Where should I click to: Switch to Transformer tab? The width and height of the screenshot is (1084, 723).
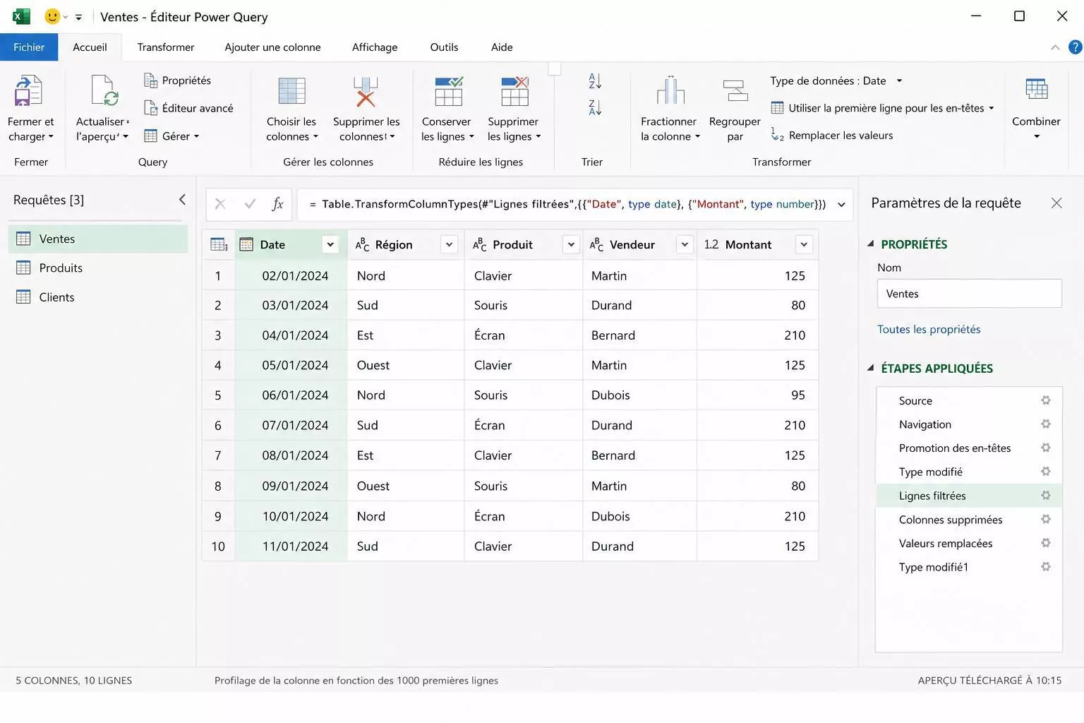pos(166,47)
